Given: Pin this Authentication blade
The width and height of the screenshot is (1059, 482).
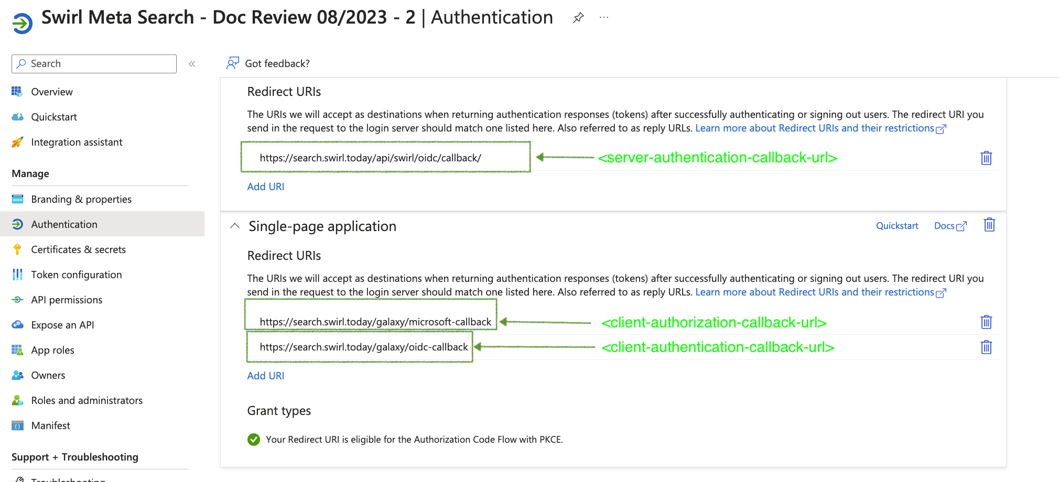Looking at the screenshot, I should coord(578,18).
